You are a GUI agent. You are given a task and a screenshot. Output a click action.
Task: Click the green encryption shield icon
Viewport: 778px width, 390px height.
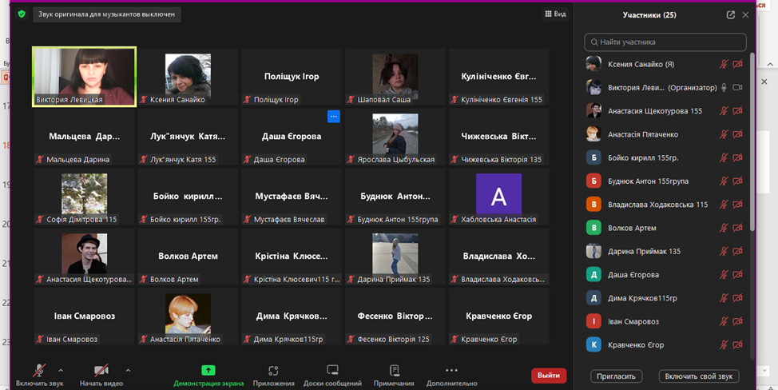[x=22, y=14]
